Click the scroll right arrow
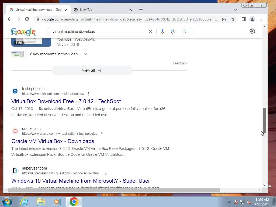Image resolution: width=276 pixels, height=207 pixels. 260,190
